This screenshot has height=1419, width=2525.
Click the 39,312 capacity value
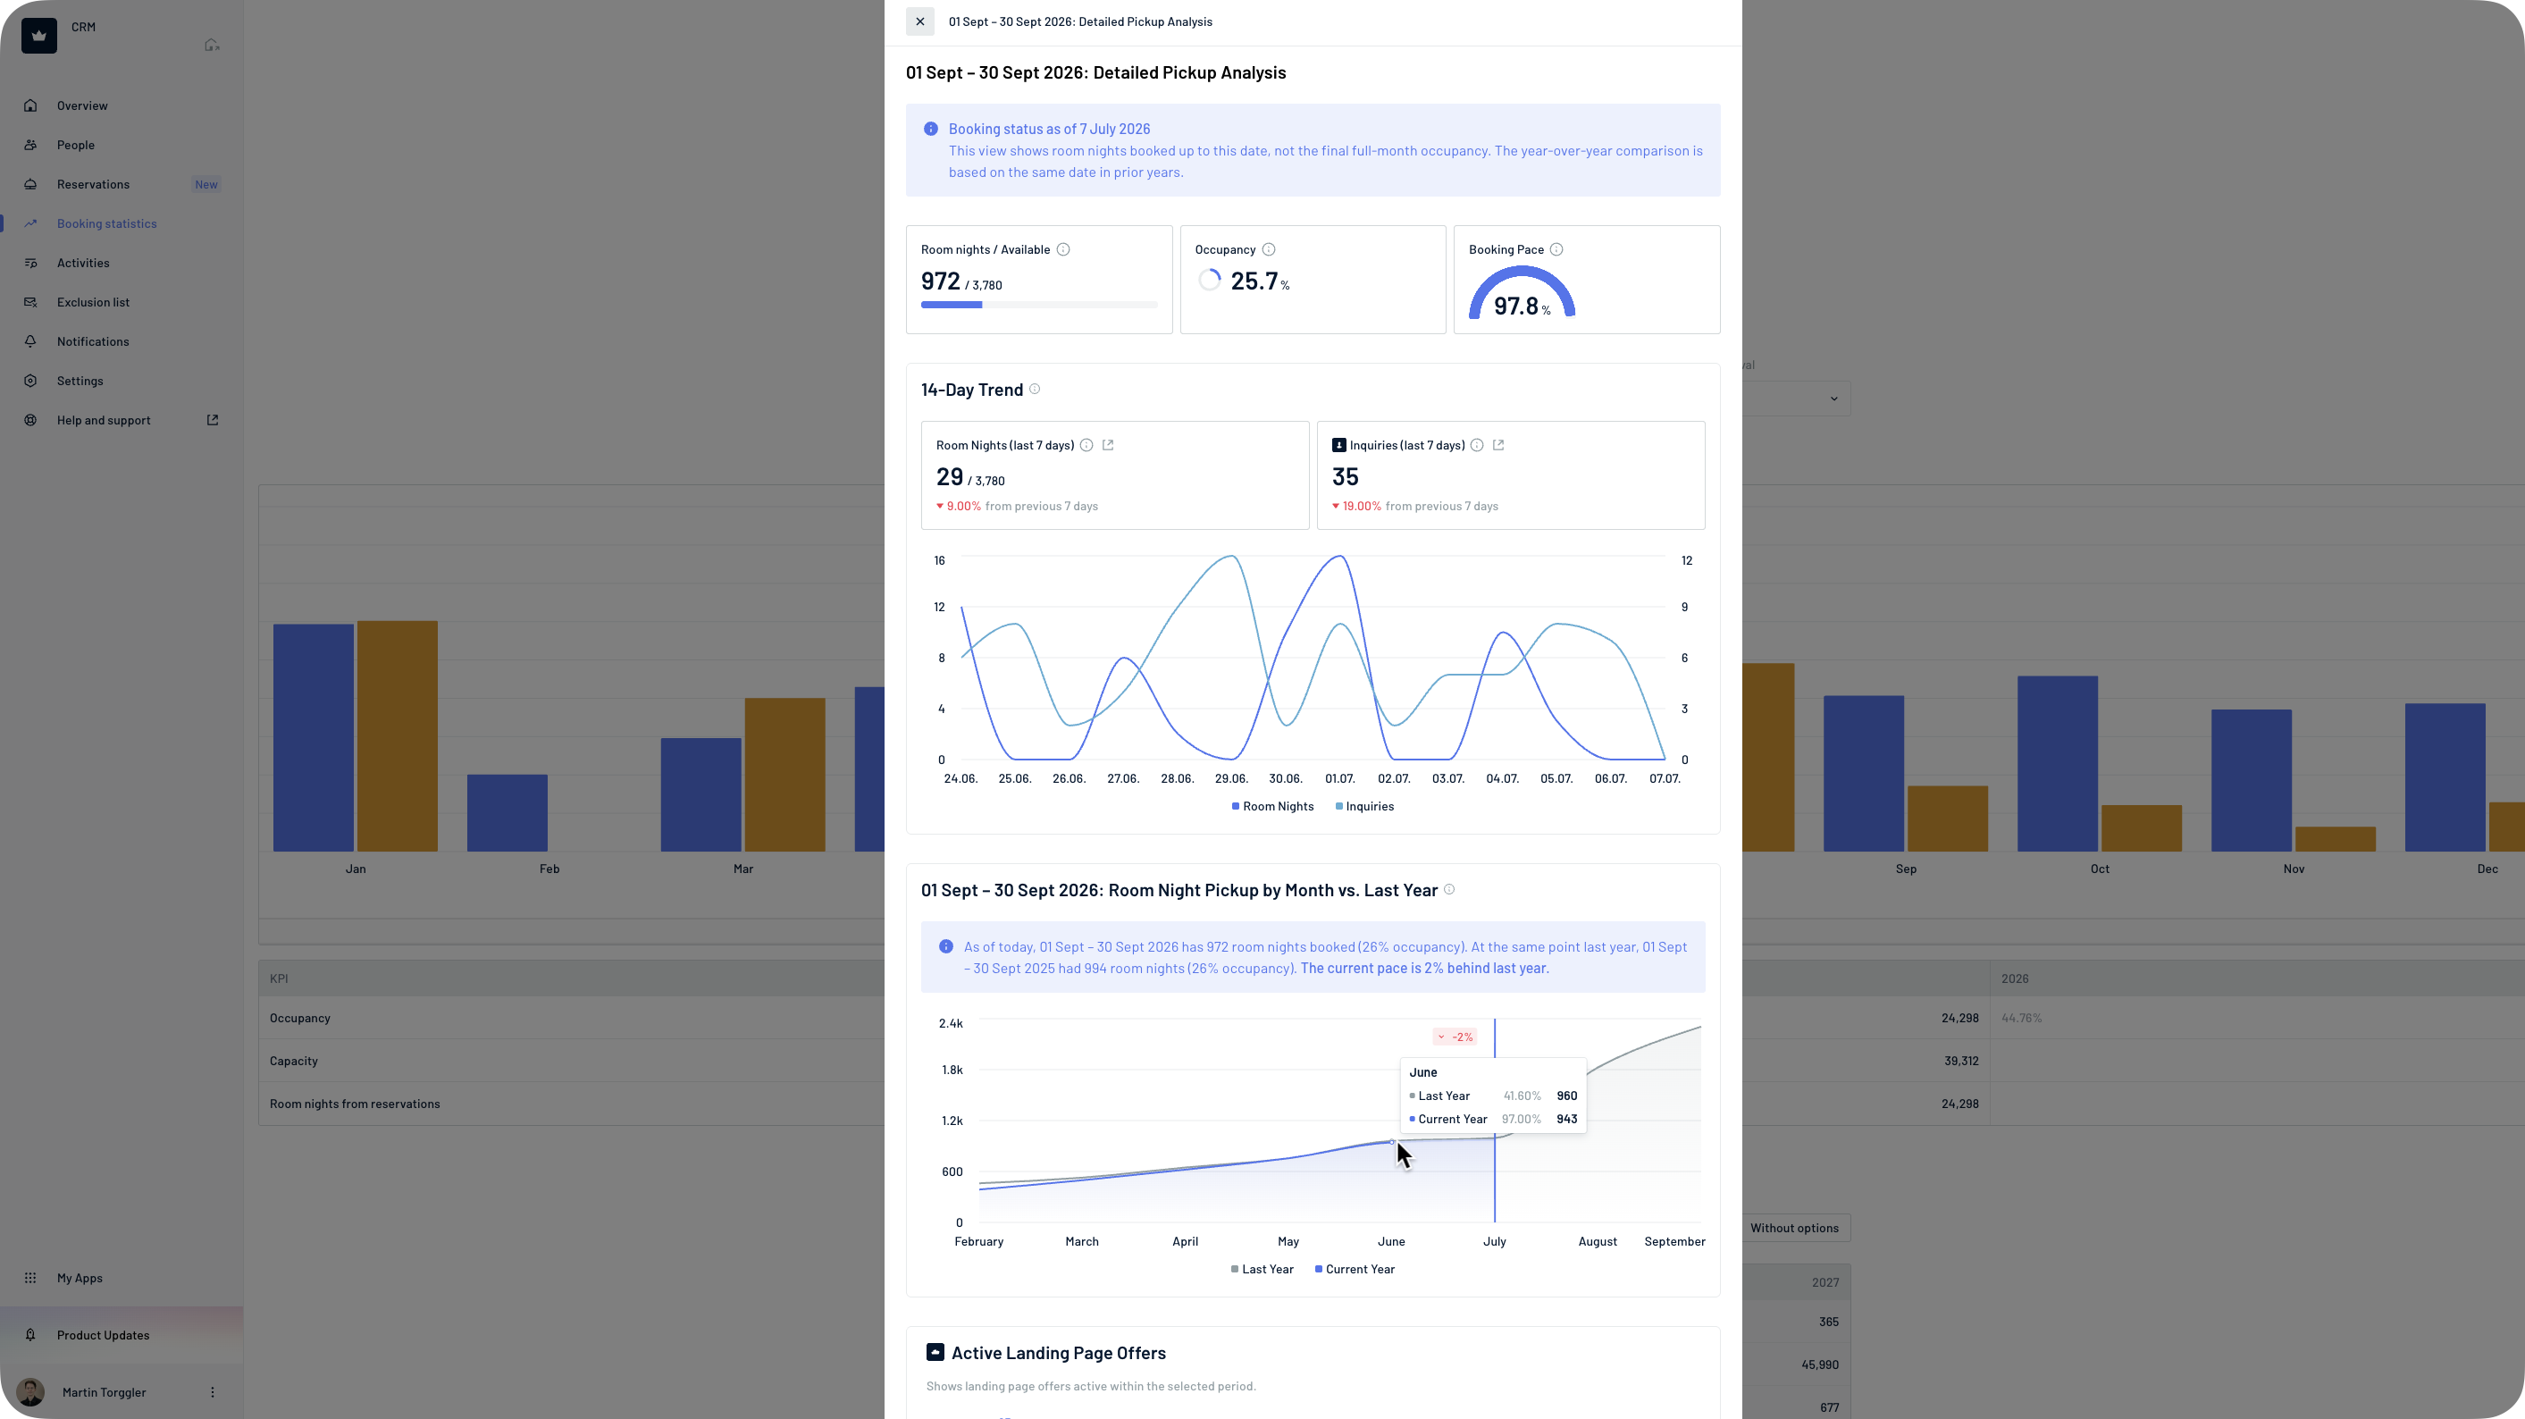coord(1961,1062)
